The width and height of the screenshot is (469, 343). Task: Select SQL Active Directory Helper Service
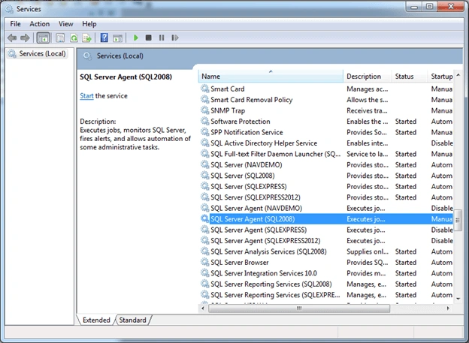point(326,143)
